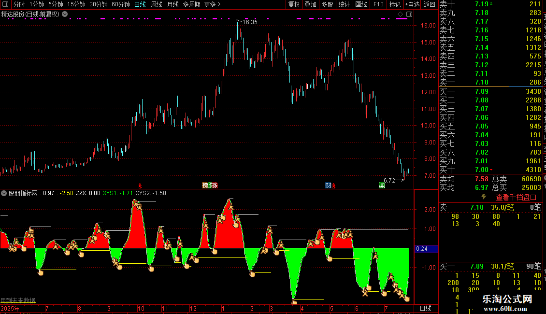Click the 涨 marker icon
The image size is (546, 314).
(215, 186)
